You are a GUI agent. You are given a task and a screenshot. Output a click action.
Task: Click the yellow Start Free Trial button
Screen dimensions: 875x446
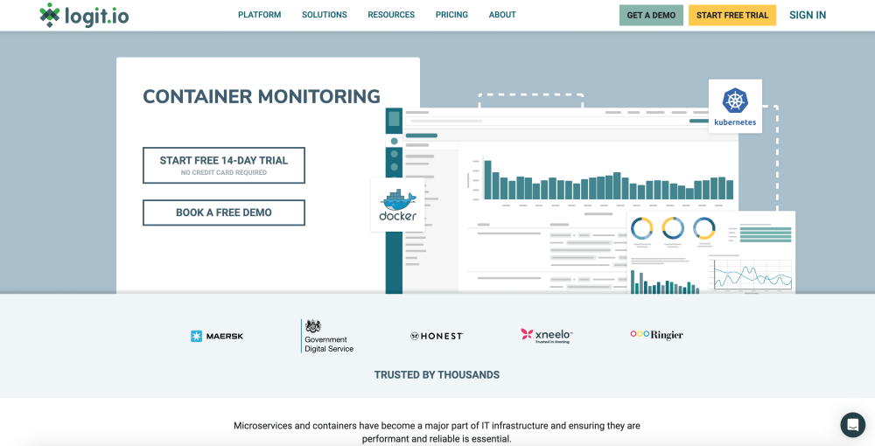[731, 15]
